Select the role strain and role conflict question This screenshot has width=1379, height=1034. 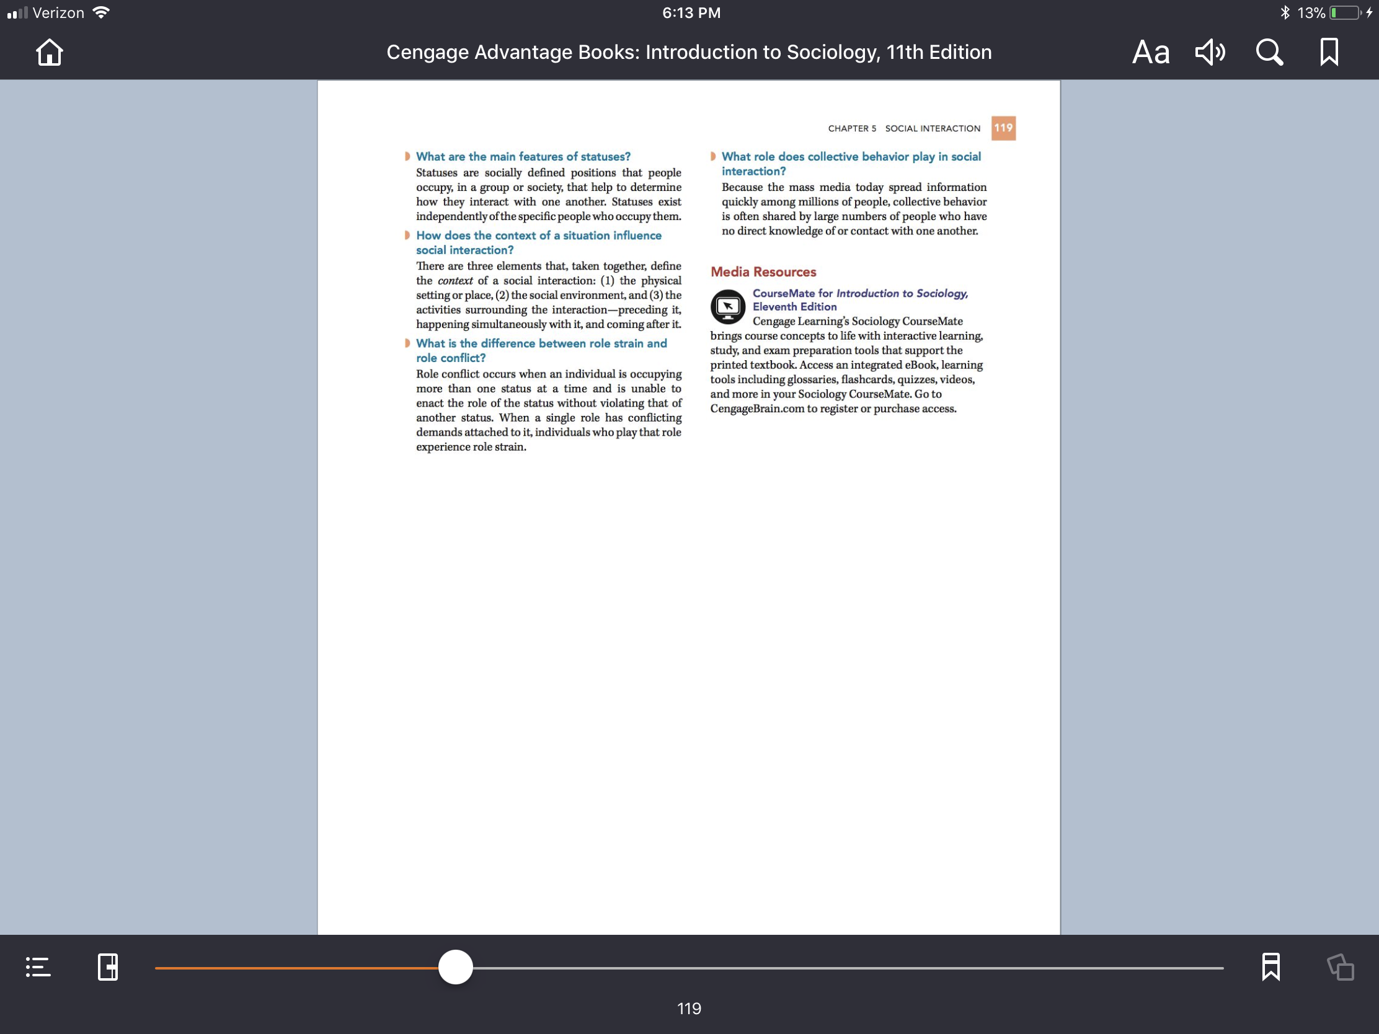point(541,350)
